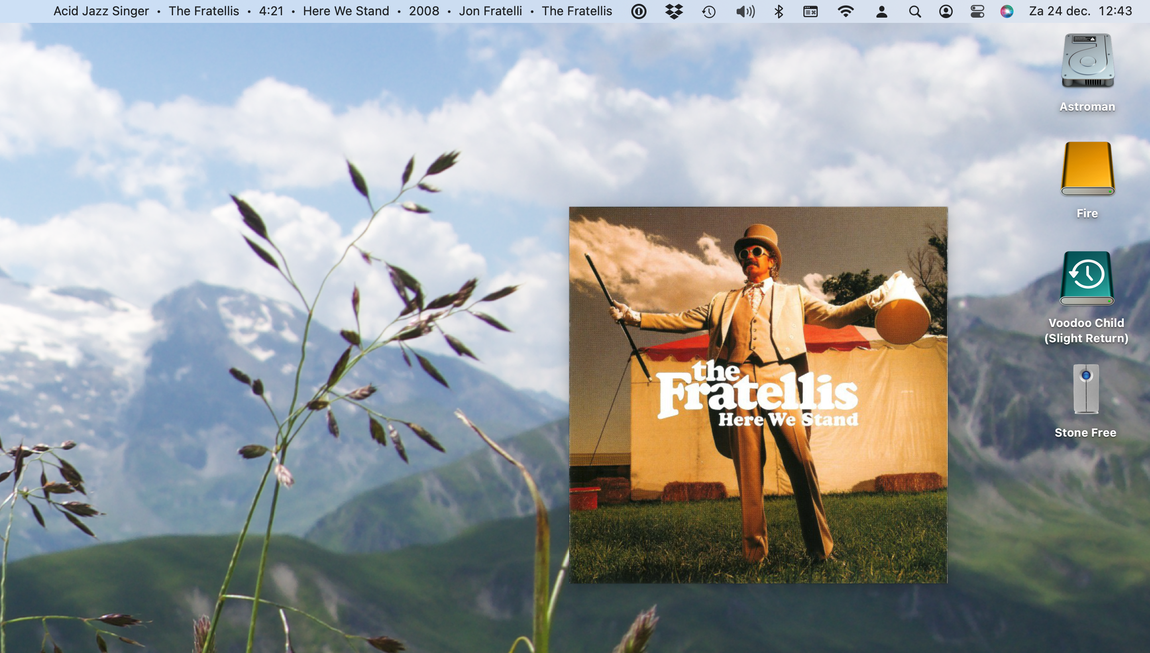
Task: Click the Jon Fratelli composer text
Action: (490, 11)
